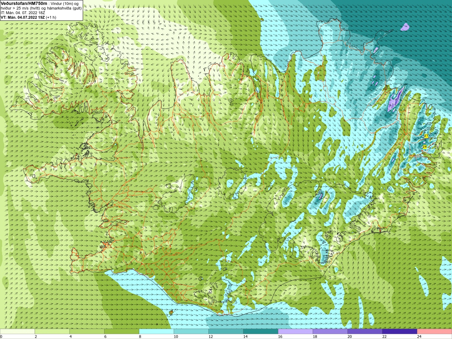The width and height of the screenshot is (452, 339).
Task: Click legend scale value 8
Action: (140, 337)
